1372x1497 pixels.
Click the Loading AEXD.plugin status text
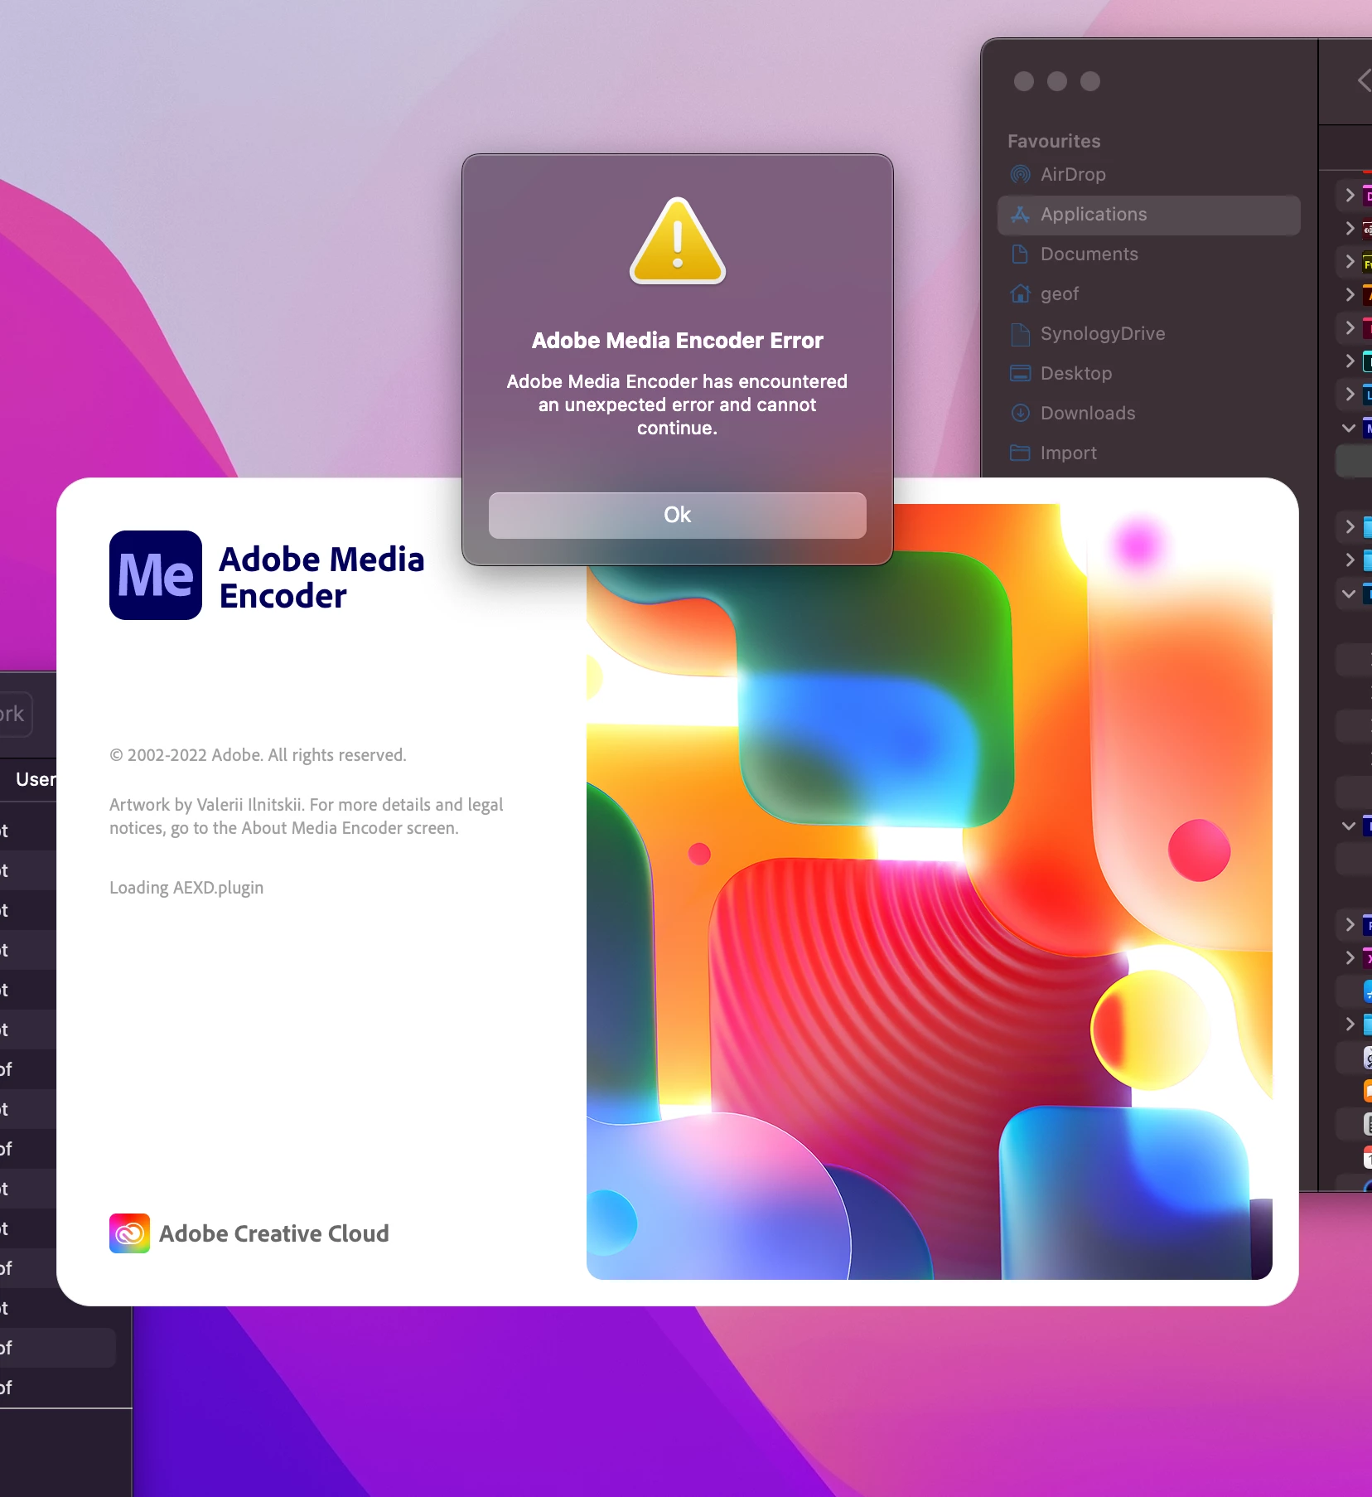coord(186,888)
